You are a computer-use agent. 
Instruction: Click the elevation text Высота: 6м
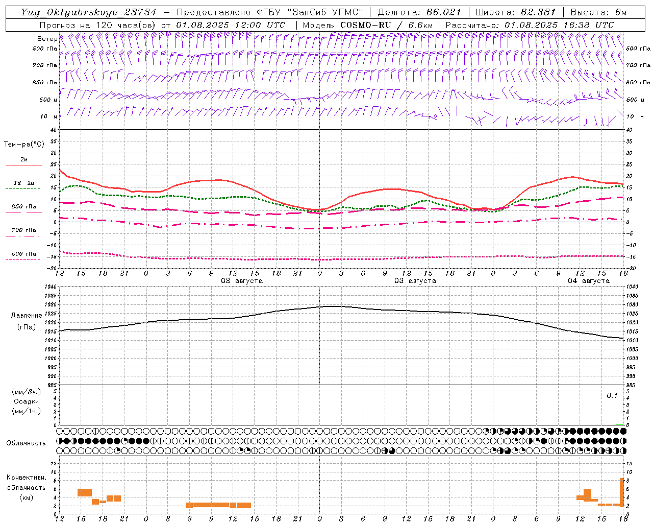[x=598, y=12]
